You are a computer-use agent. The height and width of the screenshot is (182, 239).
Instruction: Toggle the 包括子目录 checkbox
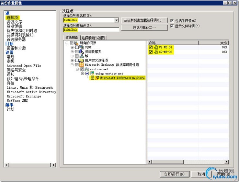pyautogui.click(x=172, y=21)
